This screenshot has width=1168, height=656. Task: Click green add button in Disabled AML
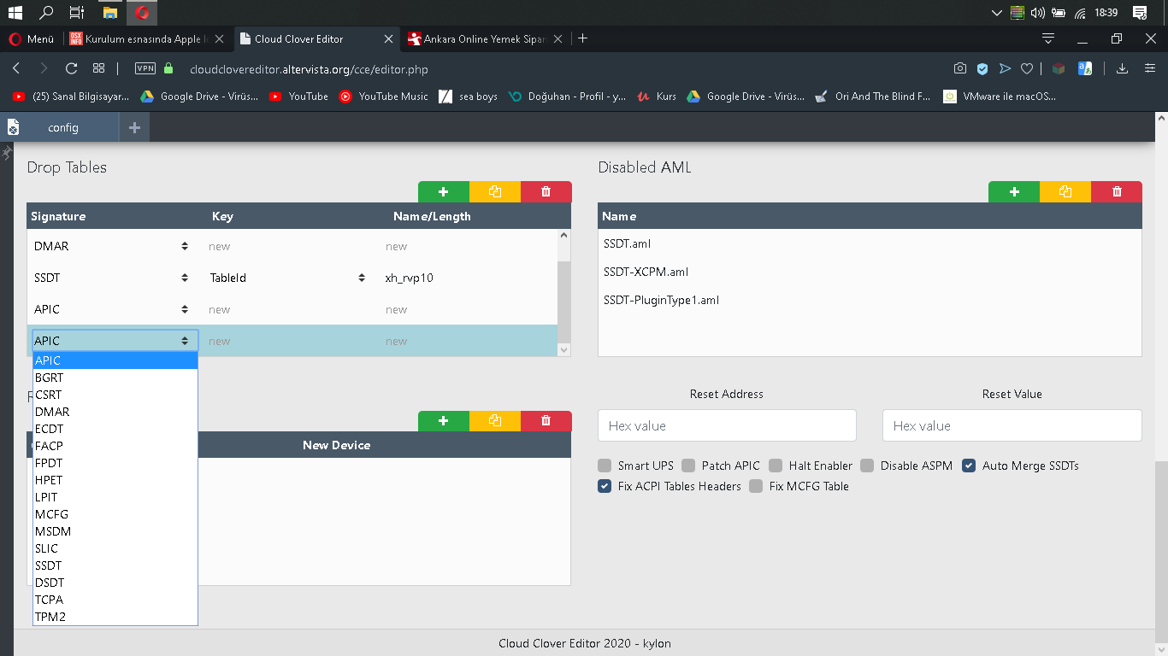click(1013, 192)
